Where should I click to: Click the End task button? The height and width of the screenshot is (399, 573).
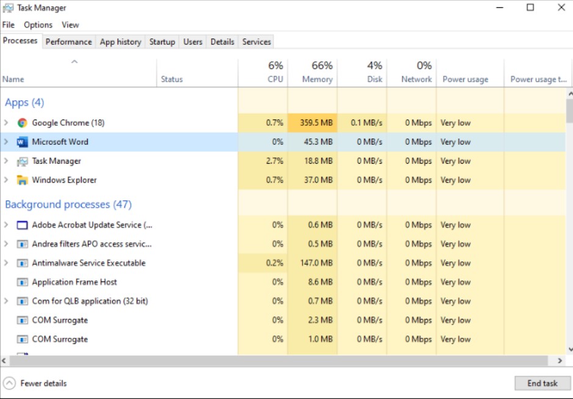tap(542, 383)
